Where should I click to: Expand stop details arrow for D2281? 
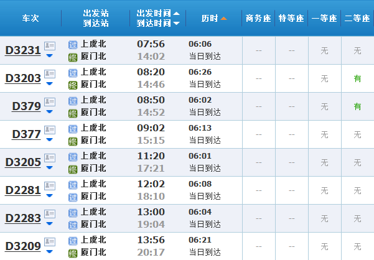click(x=49, y=196)
